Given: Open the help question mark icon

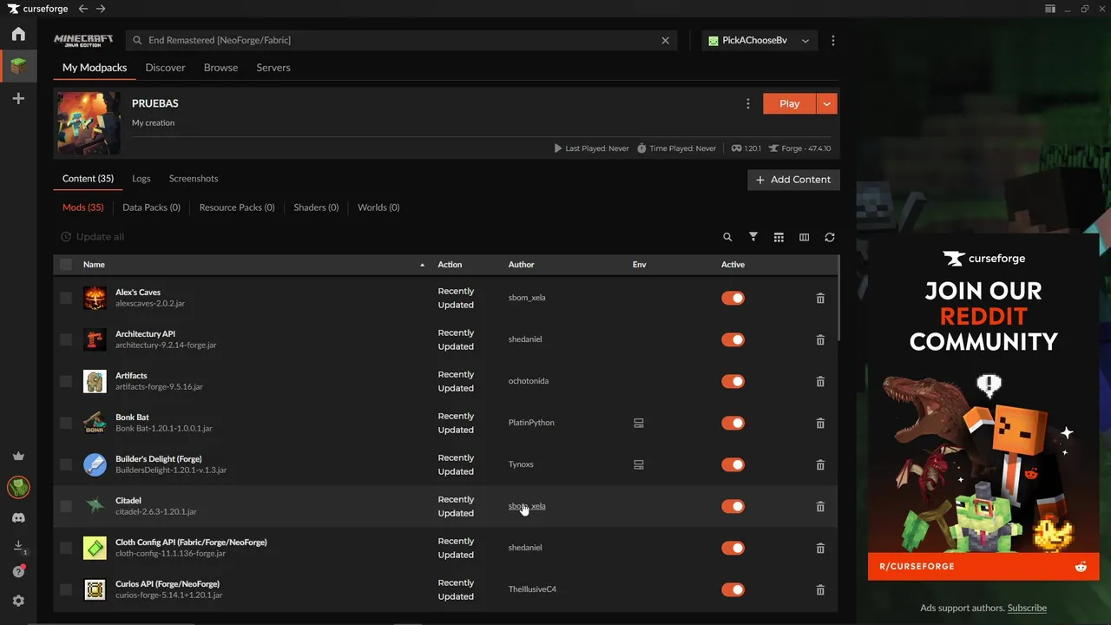Looking at the screenshot, I should tap(18, 571).
